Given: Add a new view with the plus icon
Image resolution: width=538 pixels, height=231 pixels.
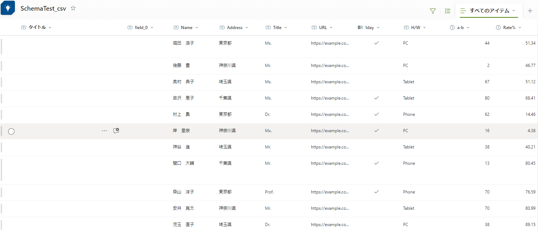Looking at the screenshot, I should [530, 11].
